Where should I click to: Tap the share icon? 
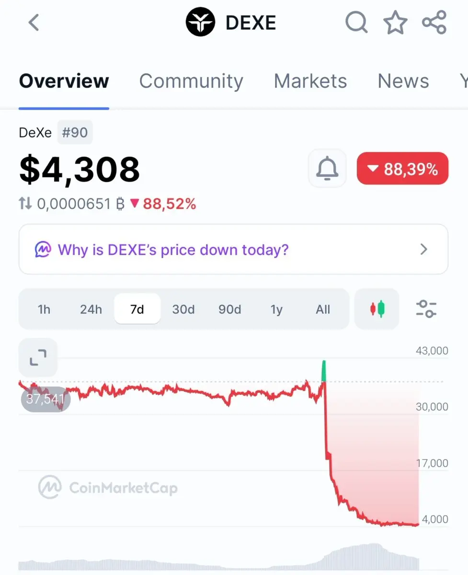click(x=434, y=23)
